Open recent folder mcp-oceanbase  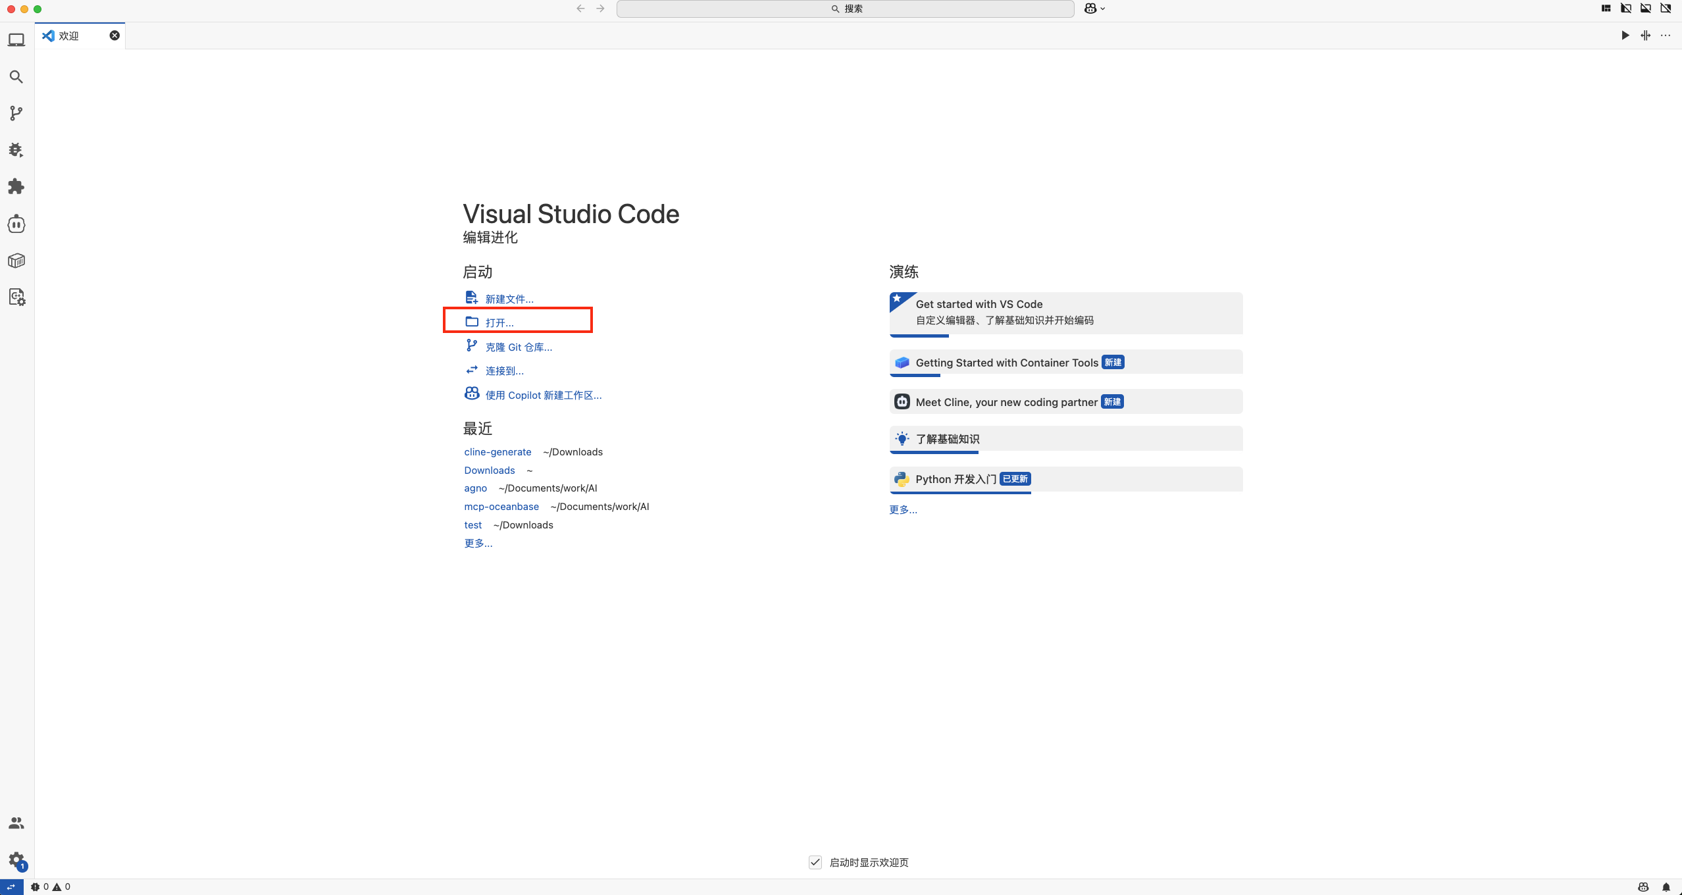[x=501, y=507]
